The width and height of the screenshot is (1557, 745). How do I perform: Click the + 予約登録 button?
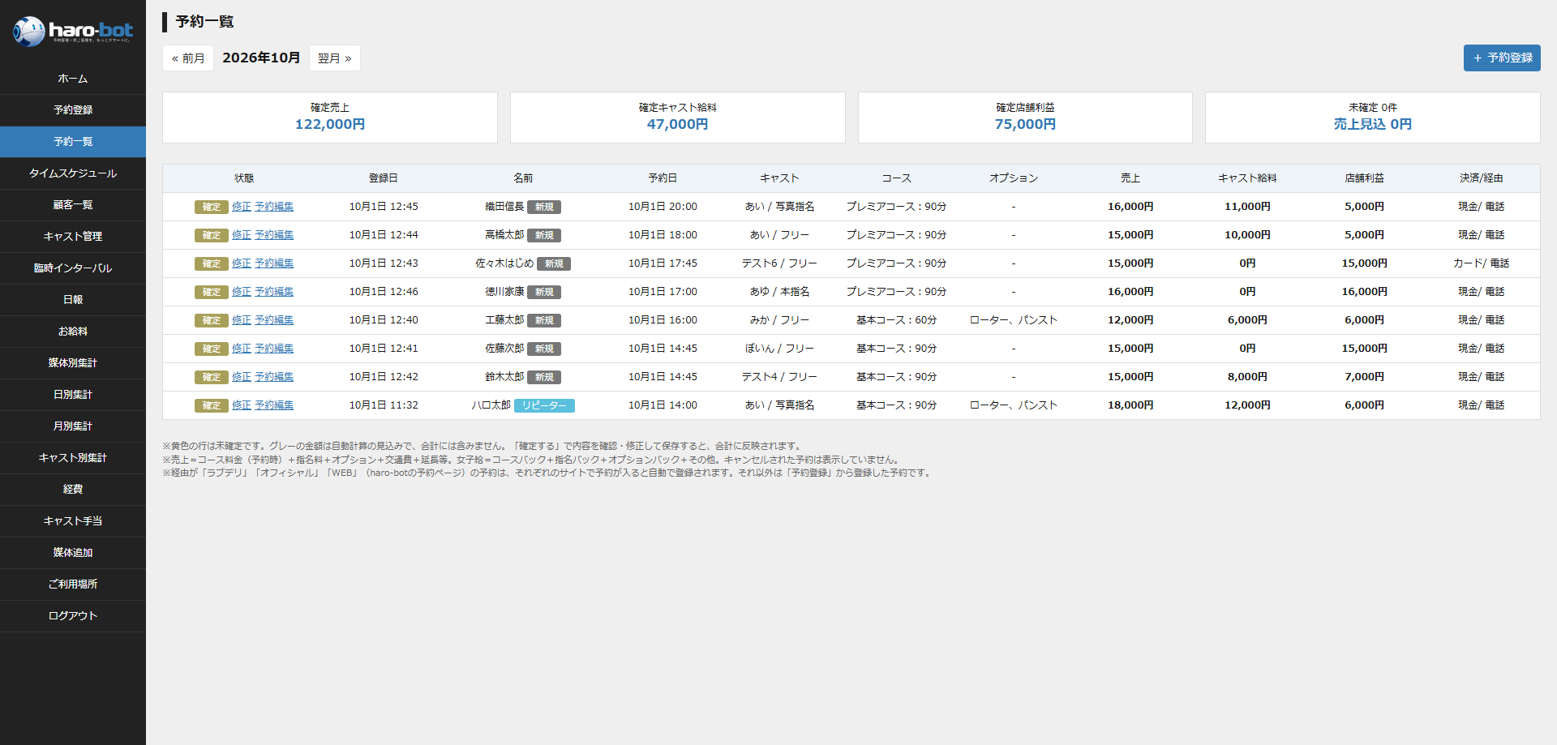[1502, 58]
